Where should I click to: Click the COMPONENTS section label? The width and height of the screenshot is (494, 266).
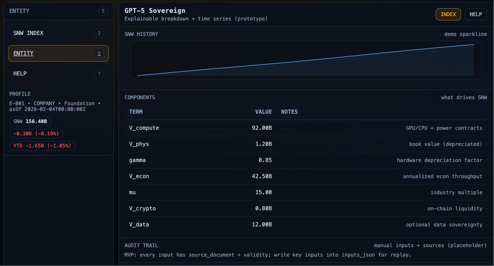pos(140,98)
